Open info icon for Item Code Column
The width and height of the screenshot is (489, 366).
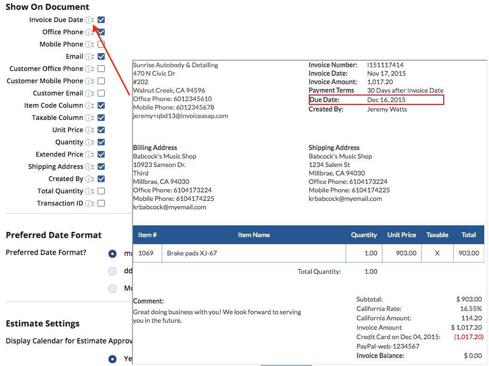88,106
